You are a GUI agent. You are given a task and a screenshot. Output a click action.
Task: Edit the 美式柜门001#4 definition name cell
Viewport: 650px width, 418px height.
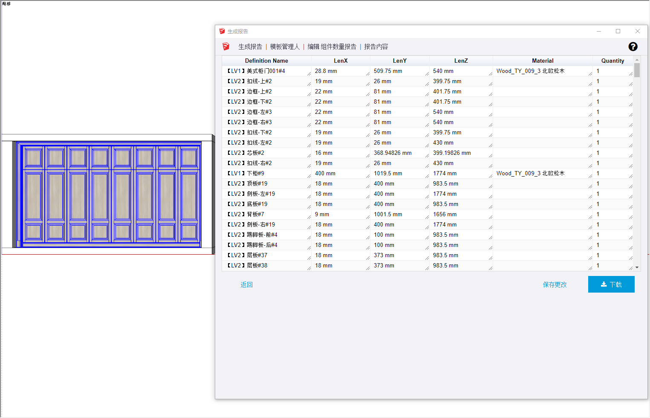266,71
